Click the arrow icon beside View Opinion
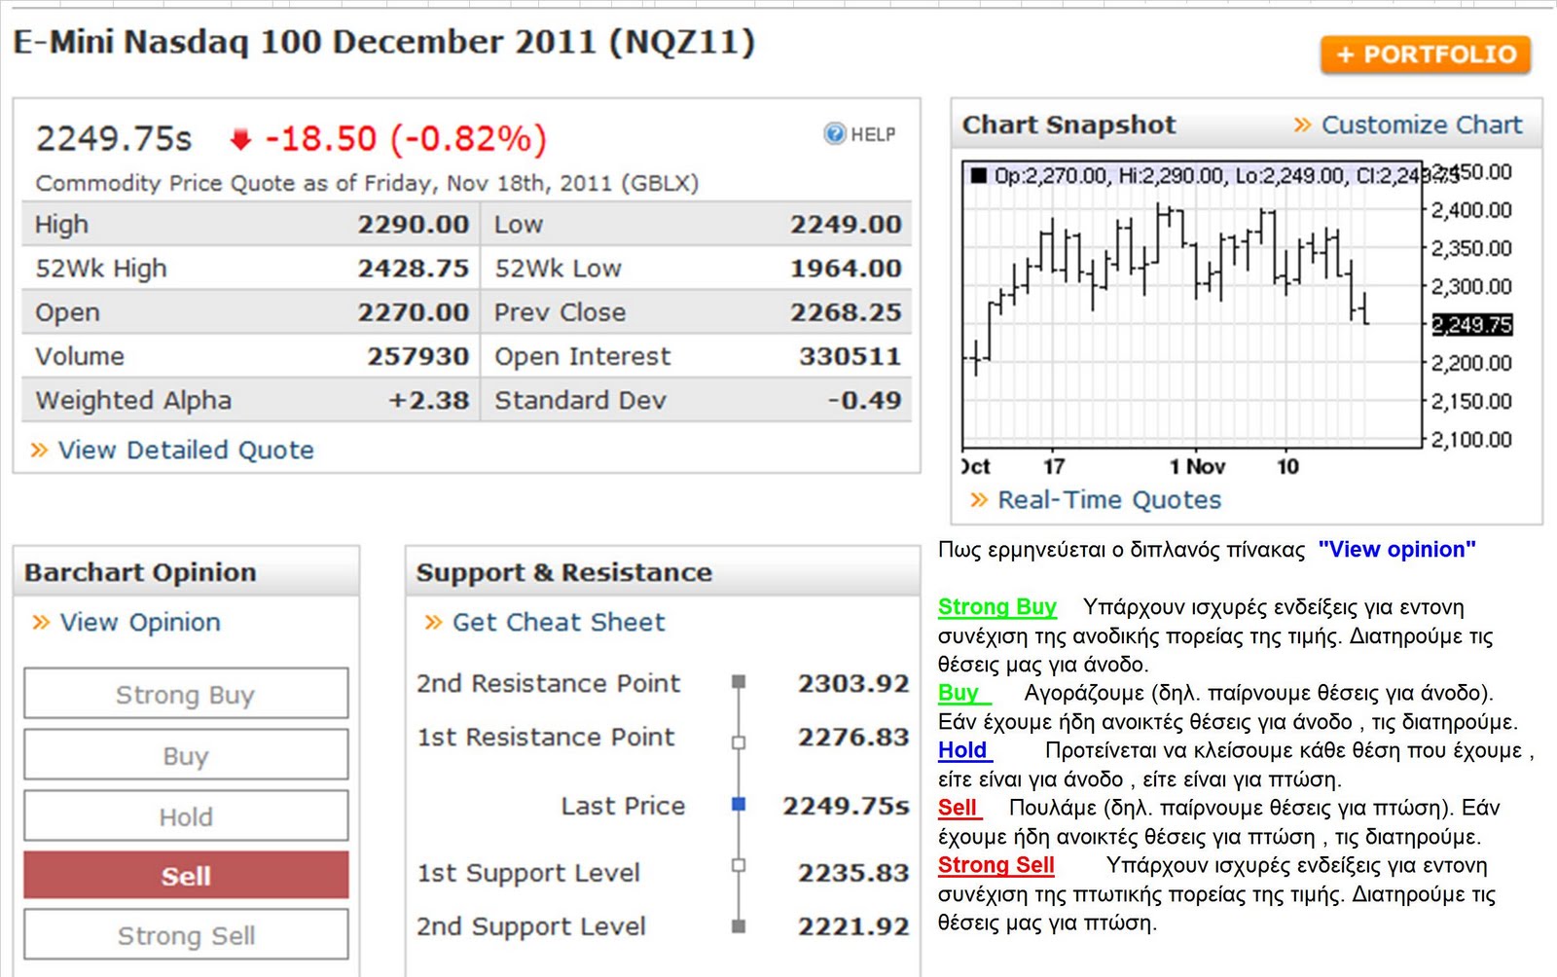Viewport: 1557px width, 977px height. (x=41, y=622)
